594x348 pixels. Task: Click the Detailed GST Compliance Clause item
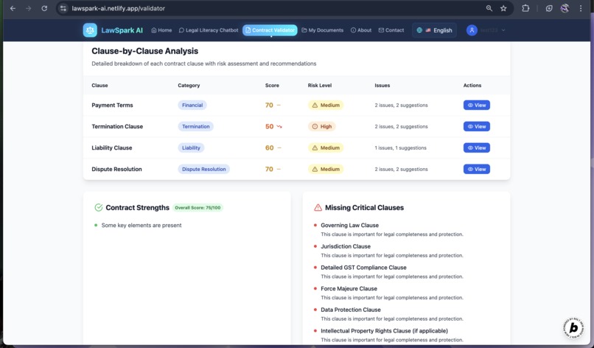tap(363, 268)
